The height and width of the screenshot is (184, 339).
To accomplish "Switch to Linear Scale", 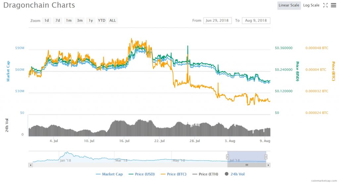I will point(289,5).
